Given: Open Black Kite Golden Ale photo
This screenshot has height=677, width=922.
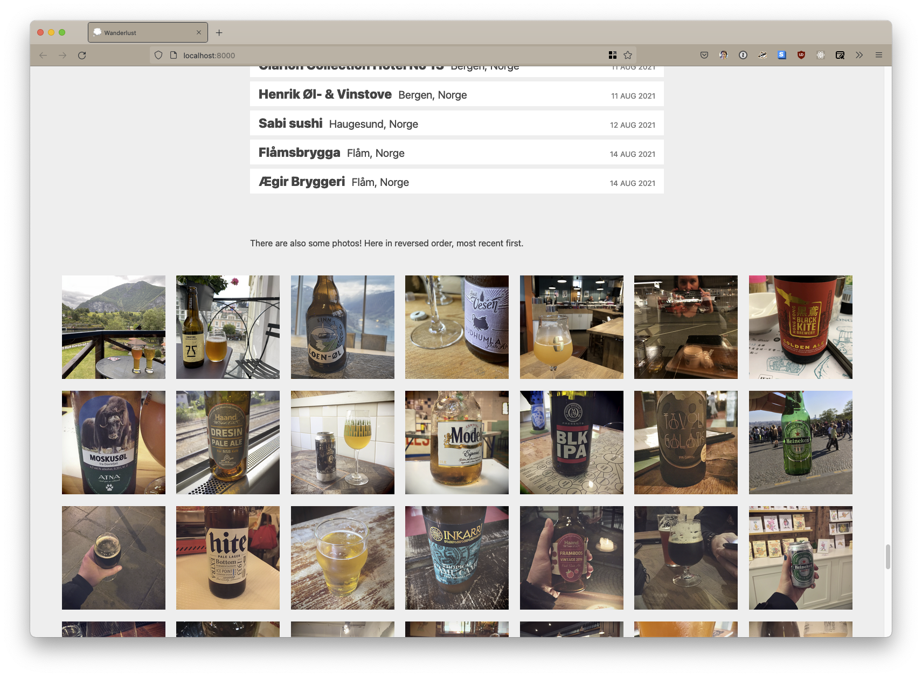Looking at the screenshot, I should 801,327.
